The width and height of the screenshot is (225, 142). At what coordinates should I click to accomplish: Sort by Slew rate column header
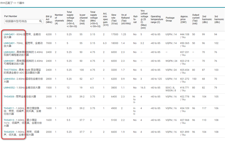pos(114,19)
